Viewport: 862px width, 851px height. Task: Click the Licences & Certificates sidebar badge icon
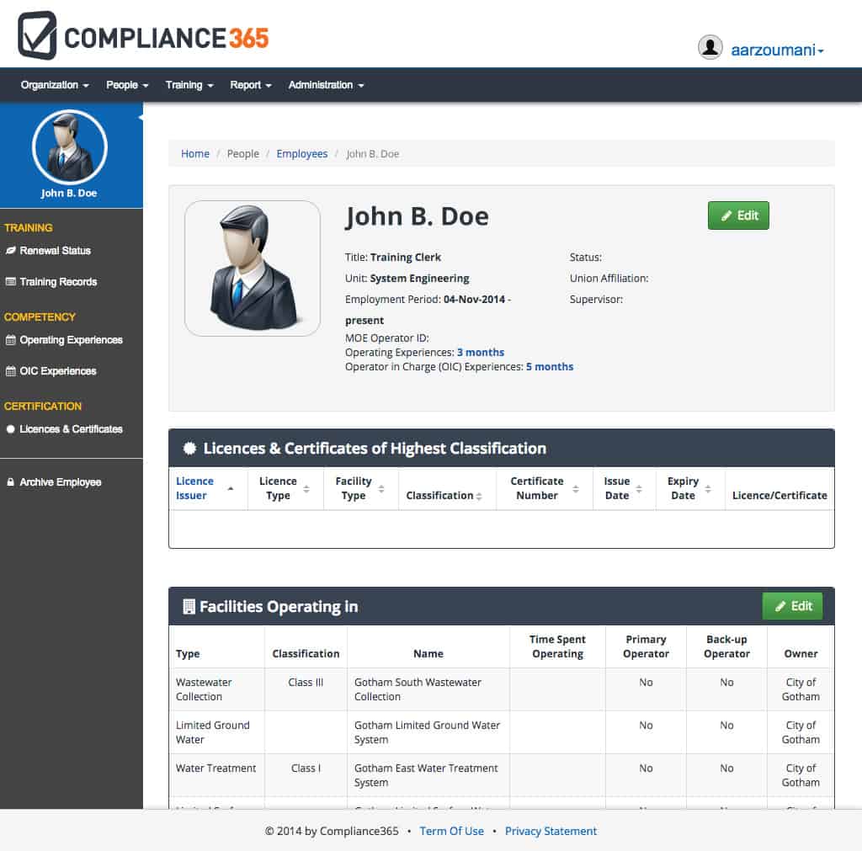[11, 429]
